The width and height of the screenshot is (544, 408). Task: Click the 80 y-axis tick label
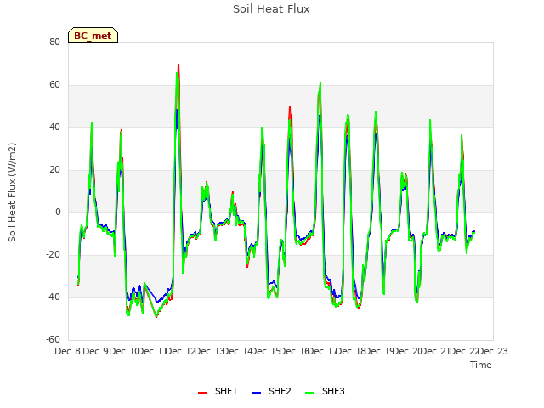(54, 42)
